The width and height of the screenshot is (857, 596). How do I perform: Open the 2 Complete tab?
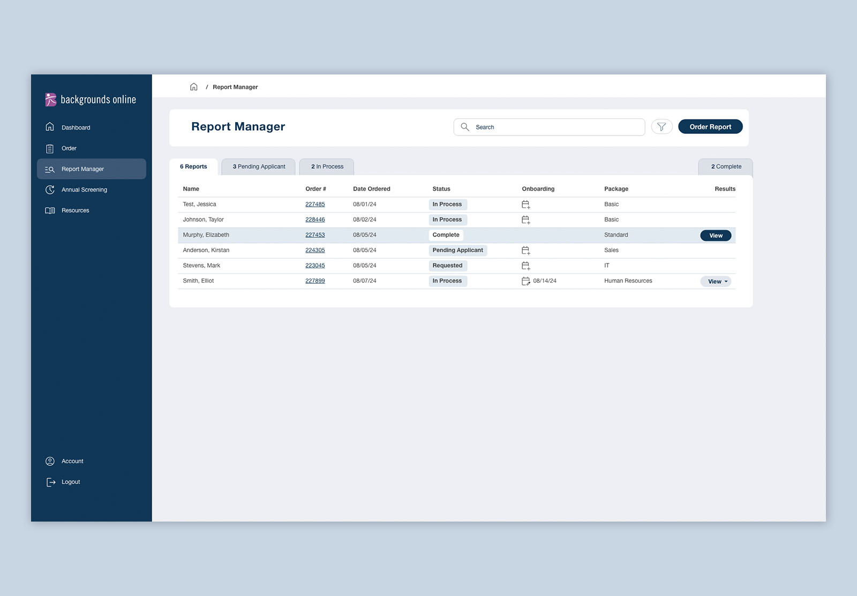point(726,167)
